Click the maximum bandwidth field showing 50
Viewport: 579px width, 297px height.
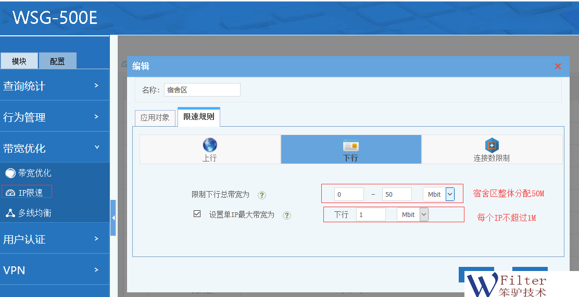(x=396, y=194)
